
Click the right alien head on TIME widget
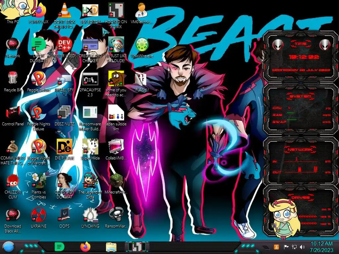(x=325, y=45)
